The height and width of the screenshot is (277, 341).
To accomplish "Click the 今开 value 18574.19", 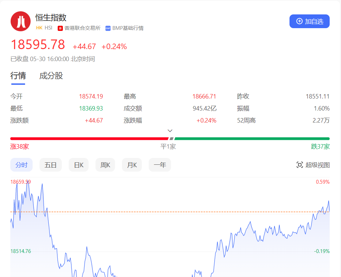I will (x=91, y=96).
